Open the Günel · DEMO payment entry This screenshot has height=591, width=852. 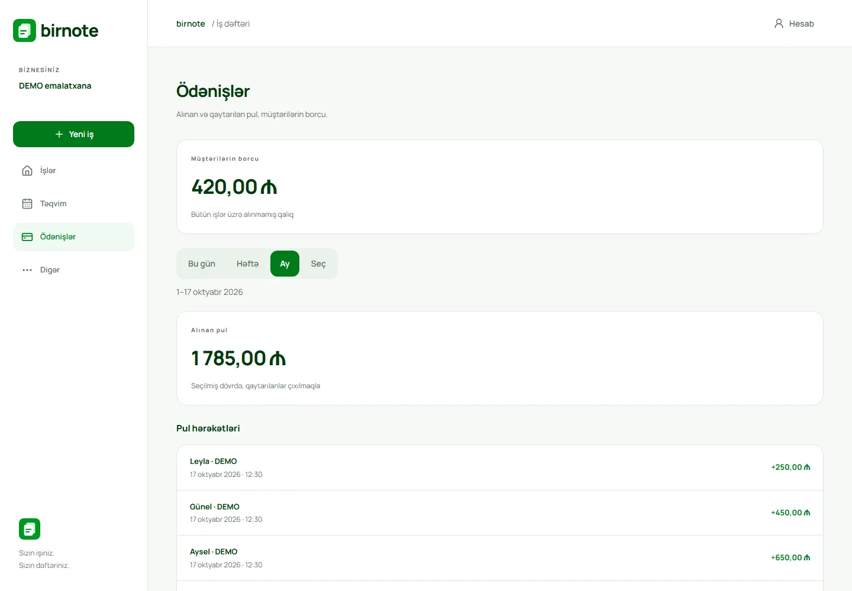point(500,513)
